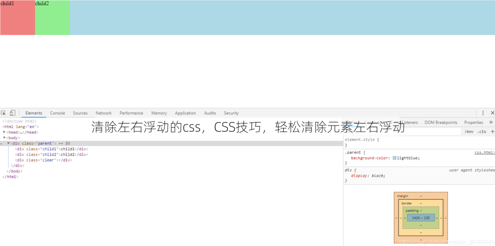This screenshot has height=246, width=495.
Task: Click the green child2 box on page
Action: pyautogui.click(x=52, y=18)
